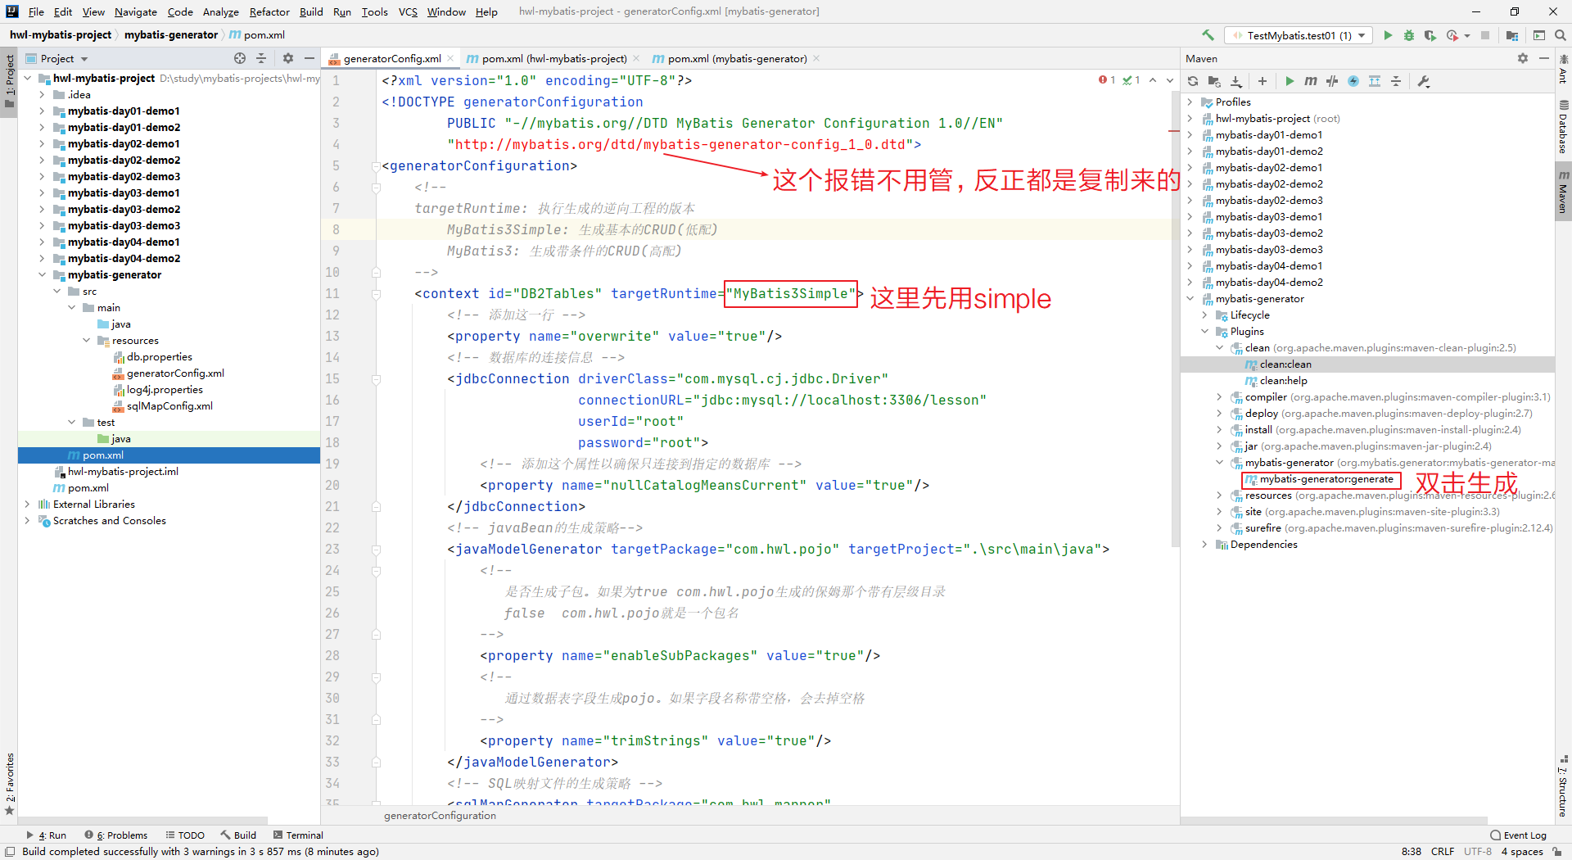
Task: Open the Terminal tool window
Action: pyautogui.click(x=298, y=835)
